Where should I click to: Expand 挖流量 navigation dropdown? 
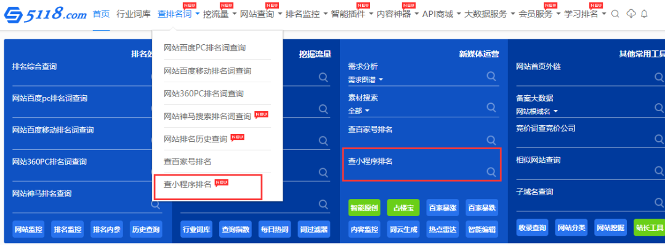click(220, 14)
